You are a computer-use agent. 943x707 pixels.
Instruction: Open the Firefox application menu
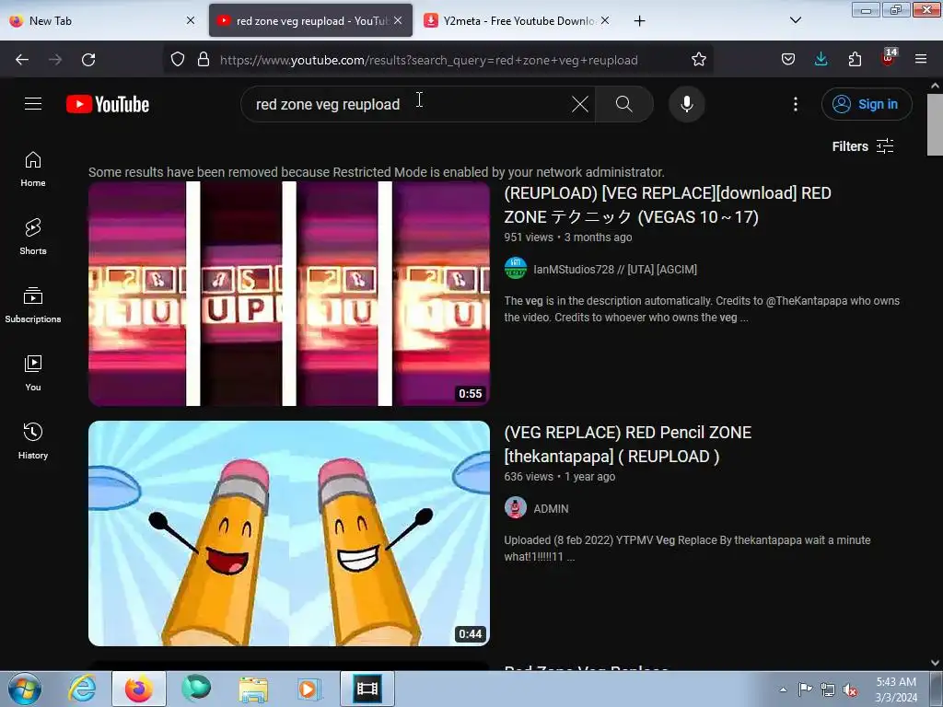[x=921, y=59]
